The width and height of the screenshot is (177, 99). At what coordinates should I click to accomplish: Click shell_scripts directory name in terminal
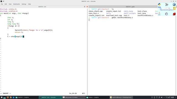click(x=130, y=13)
